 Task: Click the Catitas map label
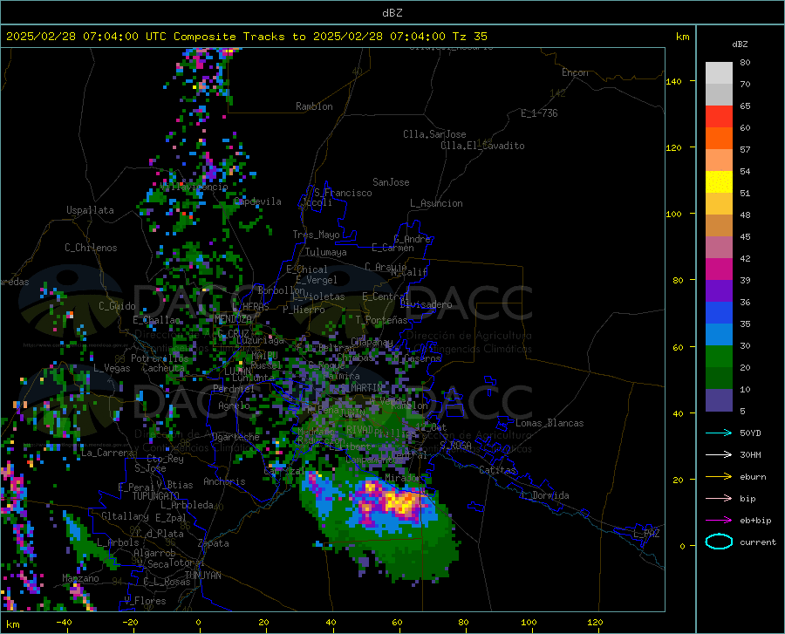pyautogui.click(x=497, y=470)
